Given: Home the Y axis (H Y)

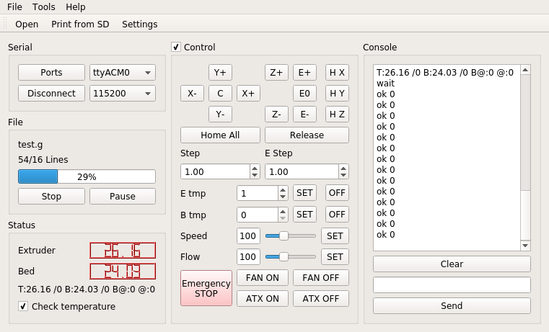Looking at the screenshot, I should click(337, 94).
